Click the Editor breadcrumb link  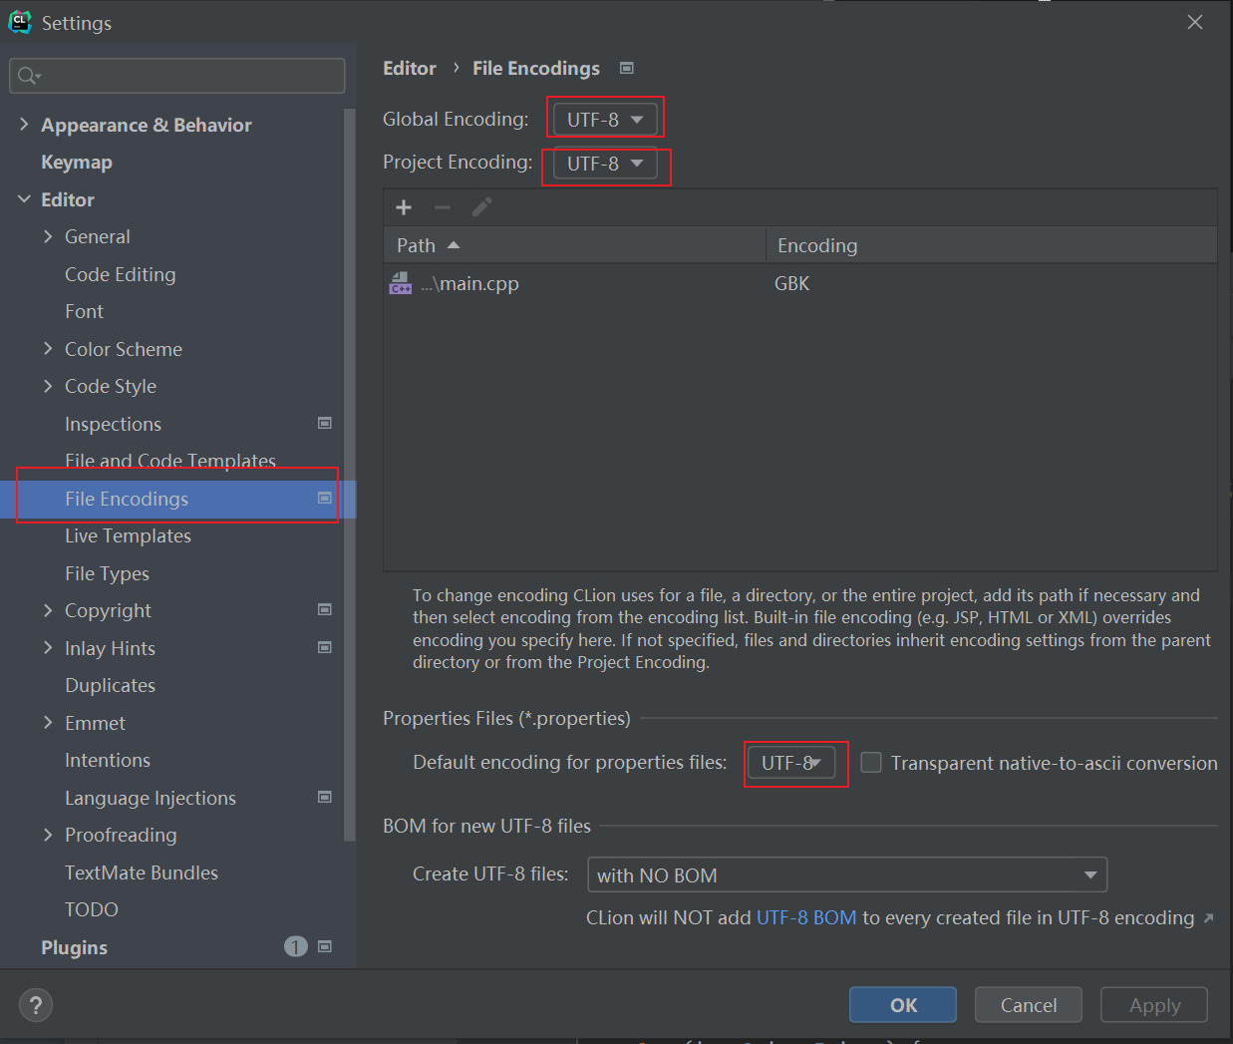pos(410,68)
